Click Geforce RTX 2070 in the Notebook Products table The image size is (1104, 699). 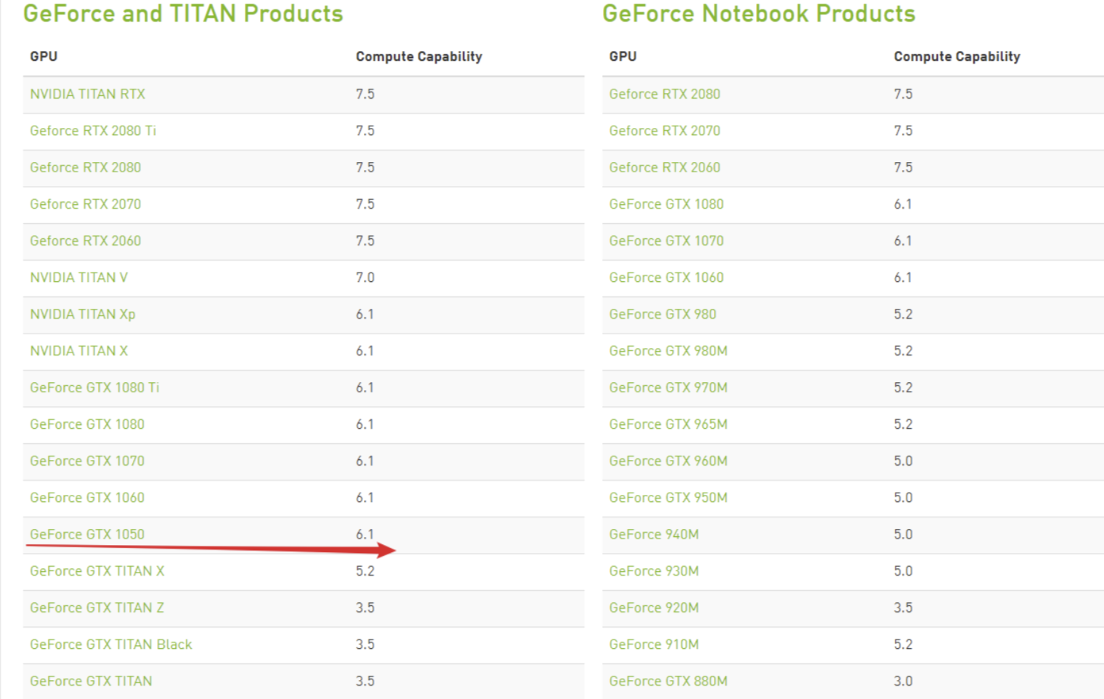[x=665, y=131]
